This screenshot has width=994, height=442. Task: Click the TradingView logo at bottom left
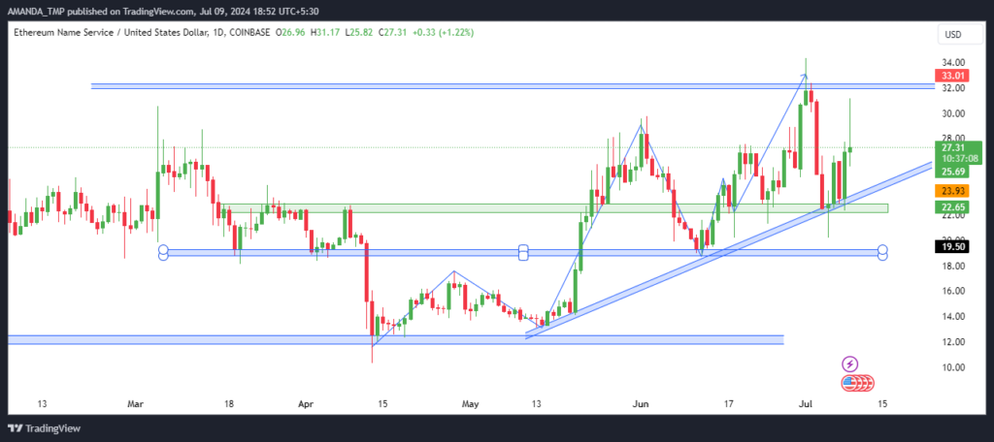(45, 428)
